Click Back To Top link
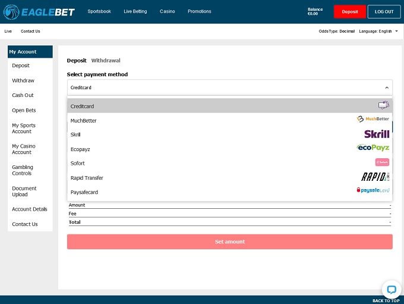Screen dimensions: 404x304 (386, 301)
